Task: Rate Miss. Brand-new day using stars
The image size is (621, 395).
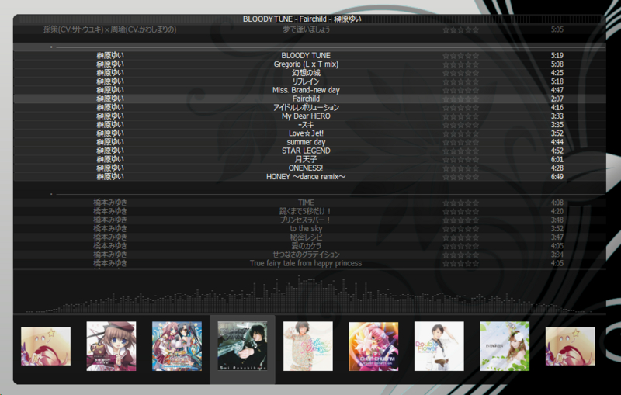Action: pyautogui.click(x=460, y=90)
